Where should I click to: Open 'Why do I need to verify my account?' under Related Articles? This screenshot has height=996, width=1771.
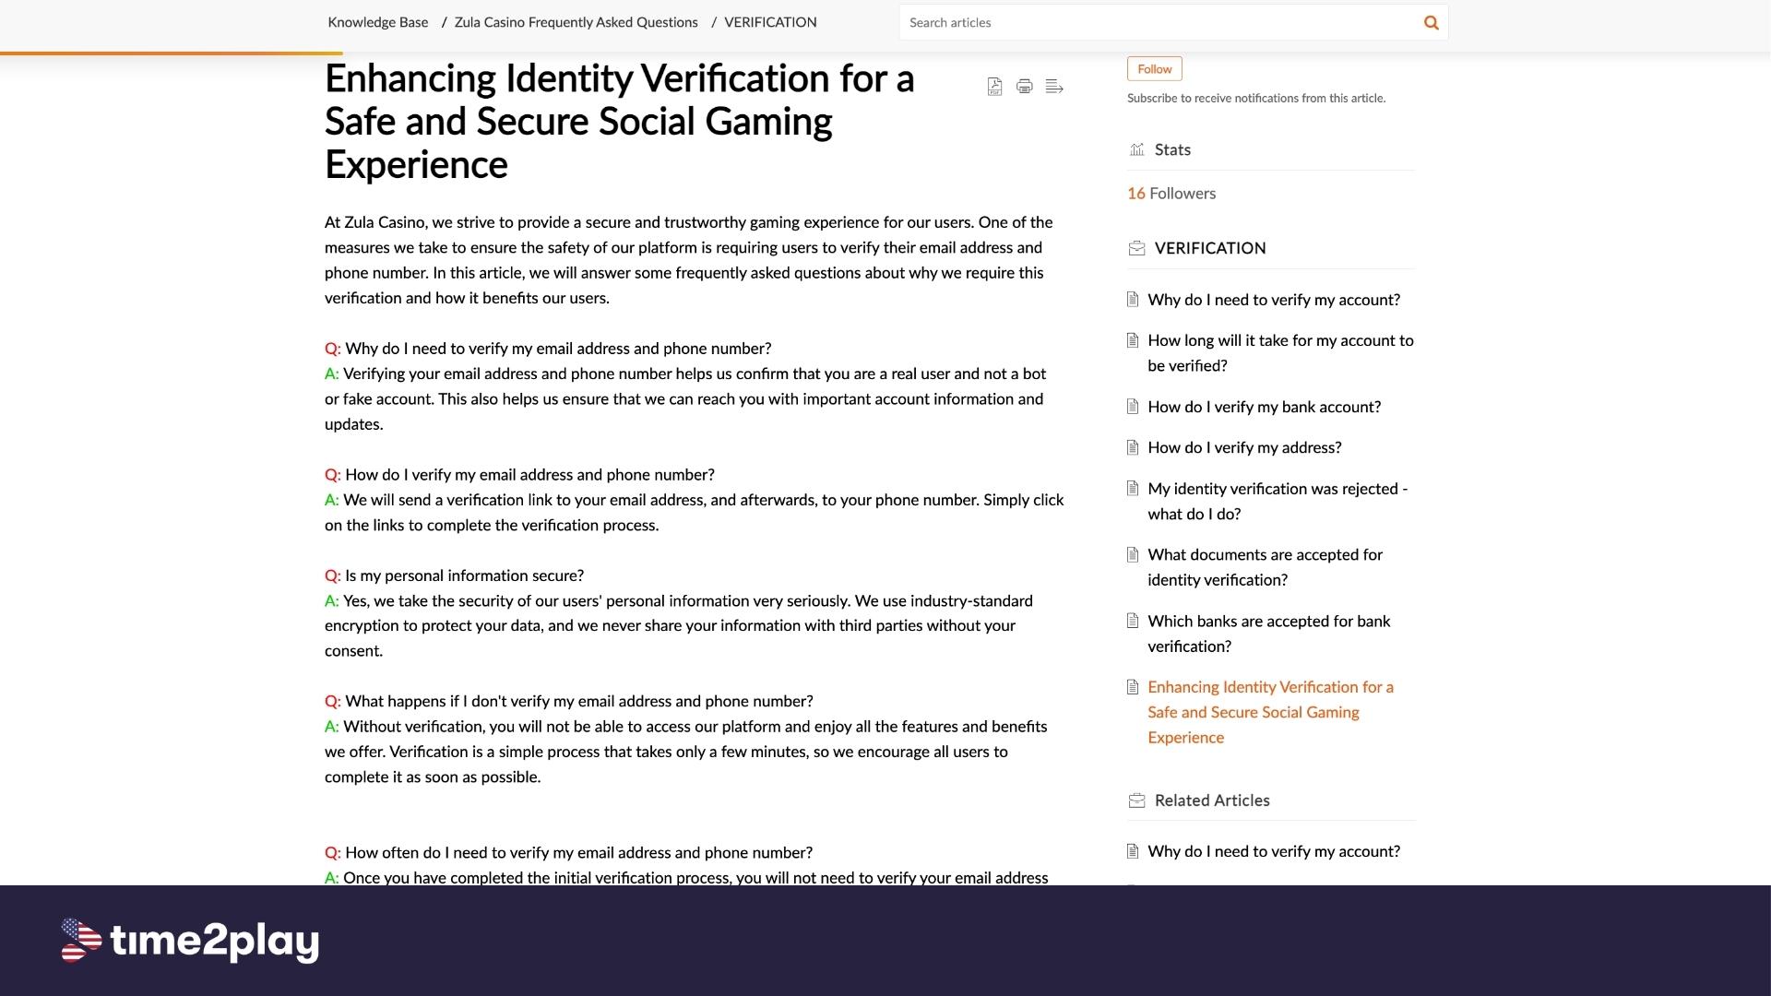coord(1274,851)
